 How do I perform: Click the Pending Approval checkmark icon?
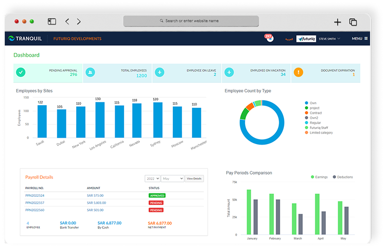coord(20,72)
